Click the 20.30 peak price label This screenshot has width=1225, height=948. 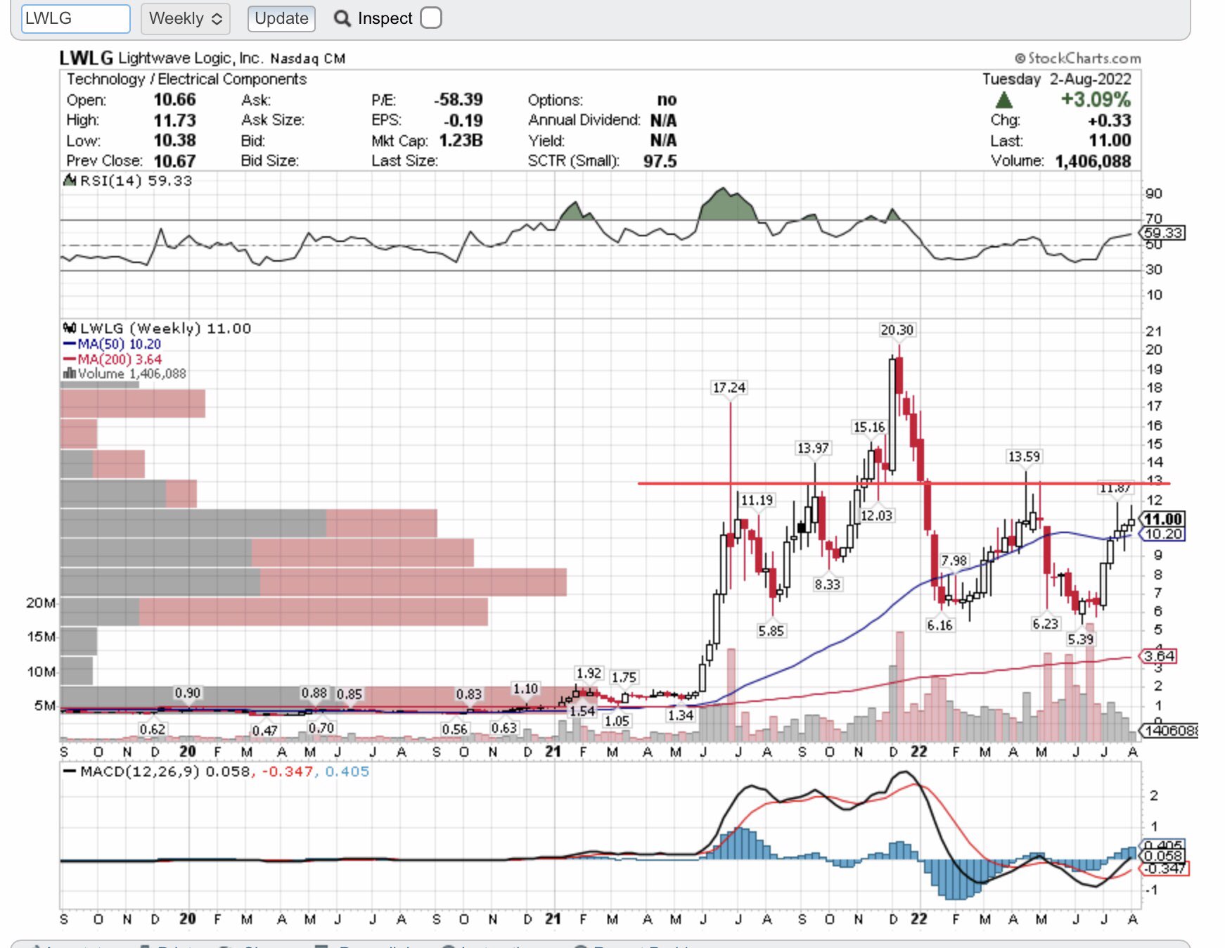point(897,330)
